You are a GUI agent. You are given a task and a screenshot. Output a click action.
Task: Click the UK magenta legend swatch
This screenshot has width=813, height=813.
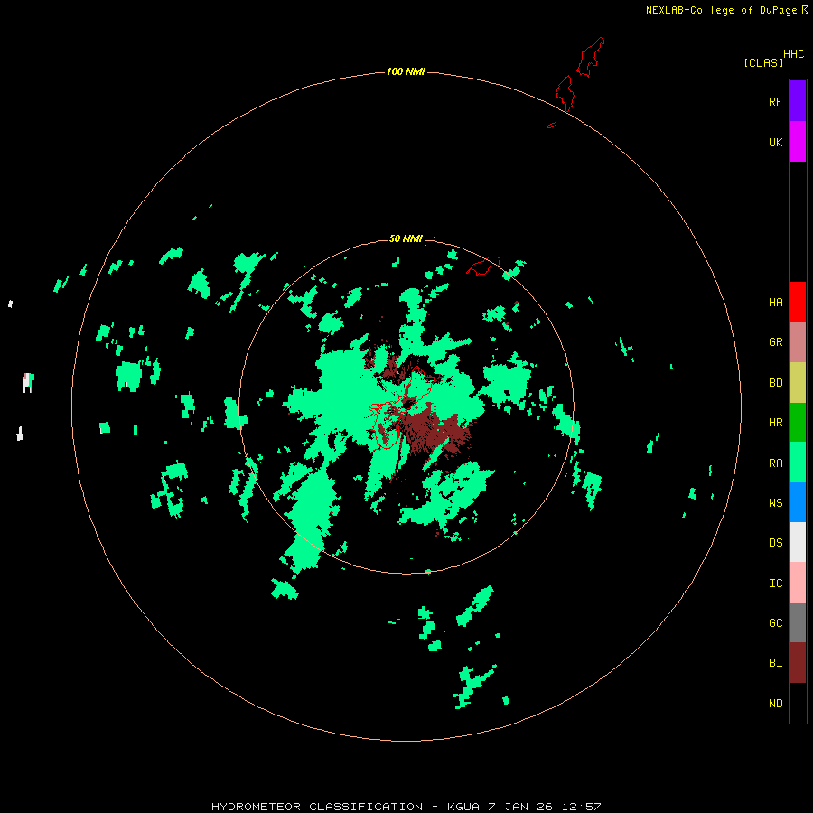[798, 142]
